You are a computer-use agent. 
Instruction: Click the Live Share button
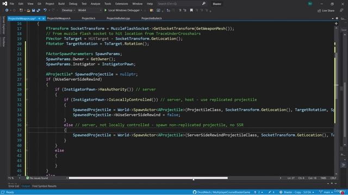pos(326,11)
